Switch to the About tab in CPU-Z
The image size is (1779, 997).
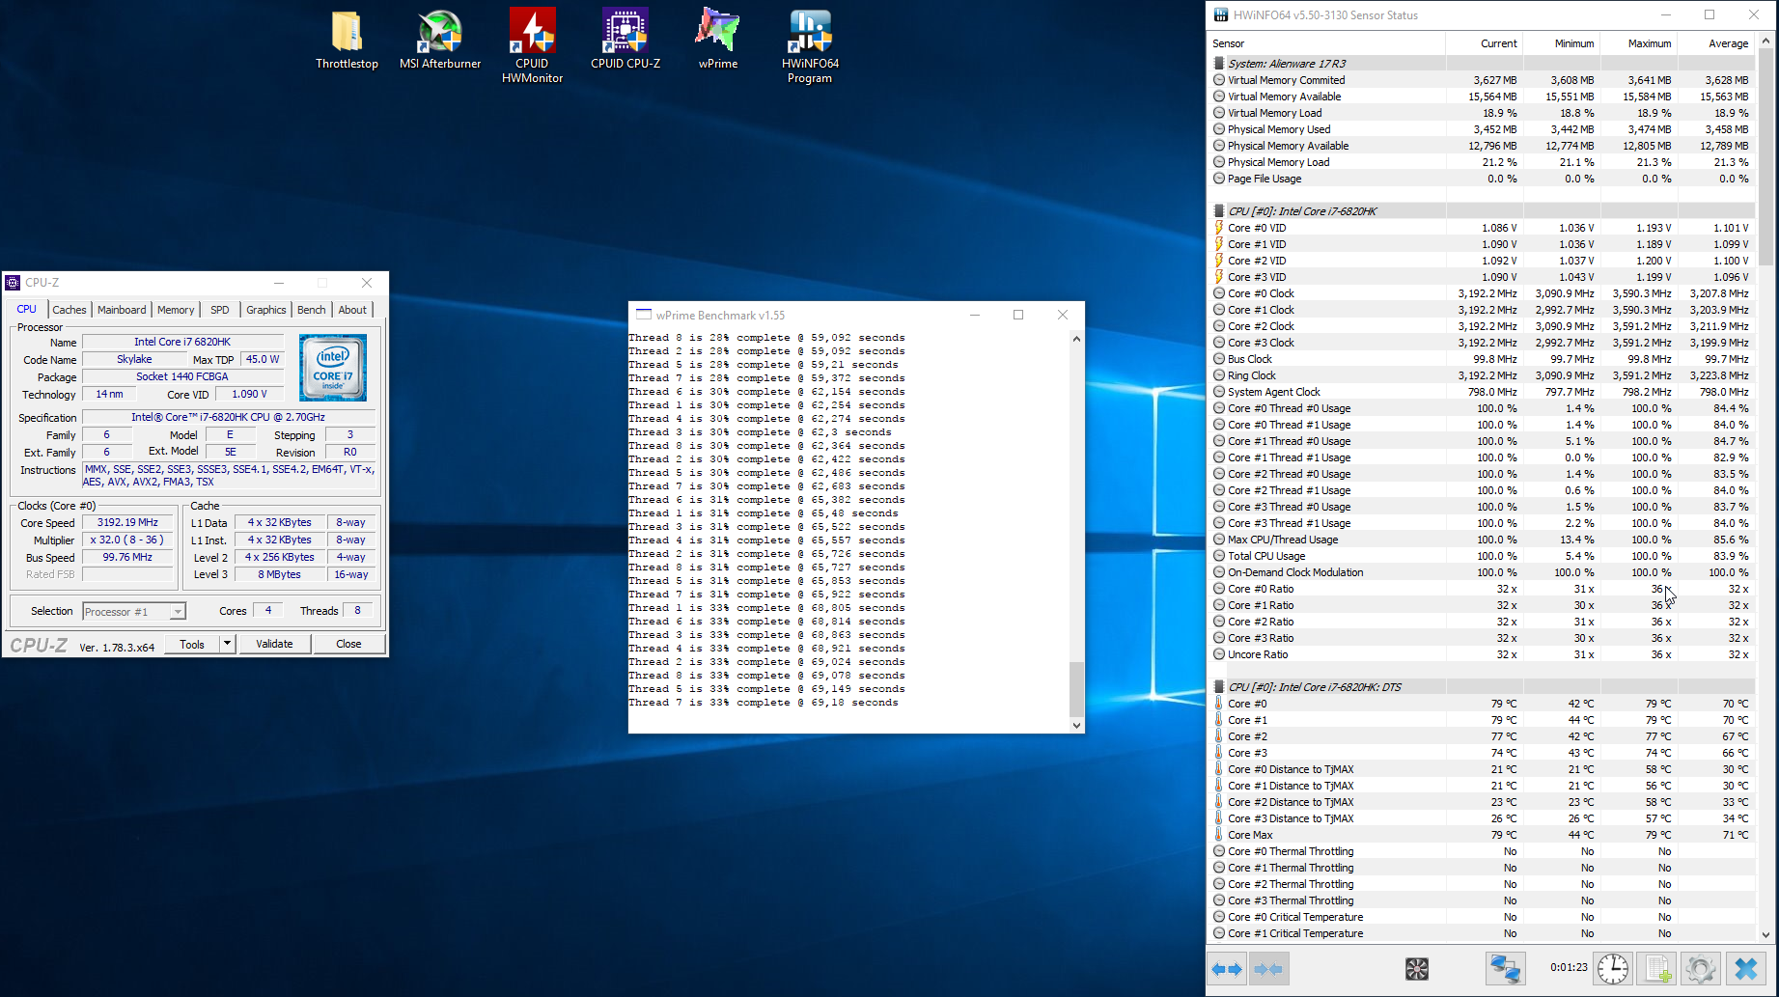352,310
